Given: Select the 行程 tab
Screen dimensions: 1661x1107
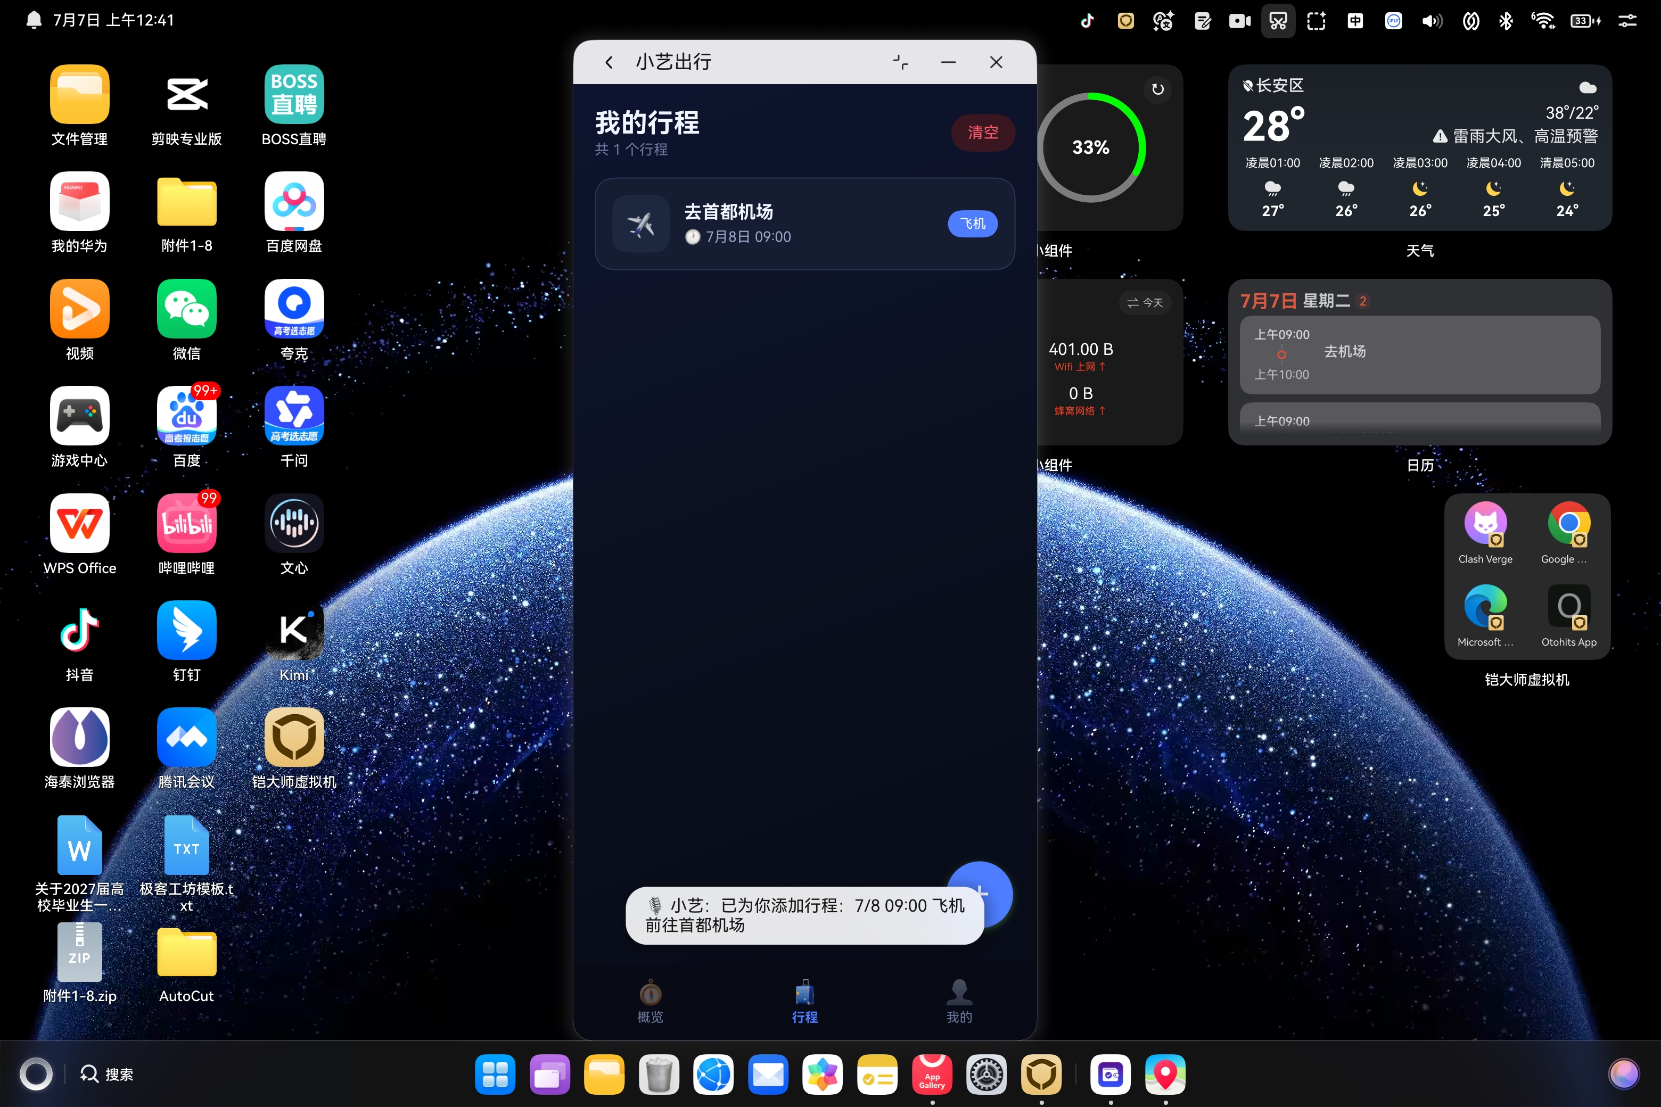Looking at the screenshot, I should pyautogui.click(x=804, y=1001).
